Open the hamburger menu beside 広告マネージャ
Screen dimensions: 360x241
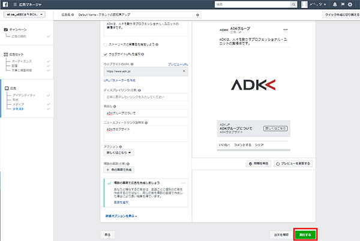[x=15, y=4]
